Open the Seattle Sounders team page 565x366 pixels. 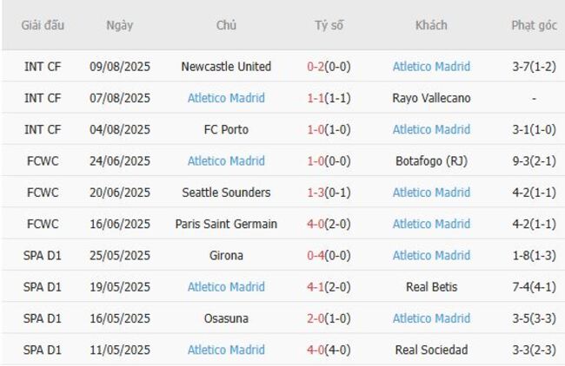[226, 193]
